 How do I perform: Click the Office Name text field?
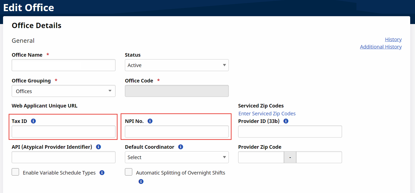click(63, 65)
